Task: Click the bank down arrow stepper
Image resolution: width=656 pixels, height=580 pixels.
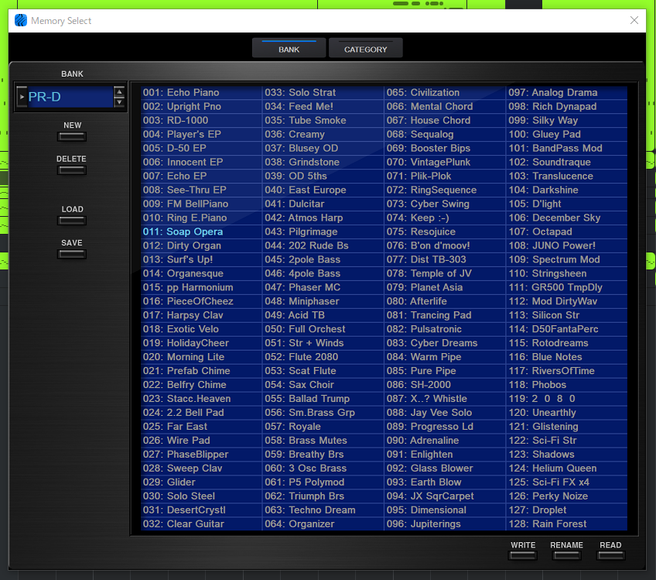Action: pos(120,102)
